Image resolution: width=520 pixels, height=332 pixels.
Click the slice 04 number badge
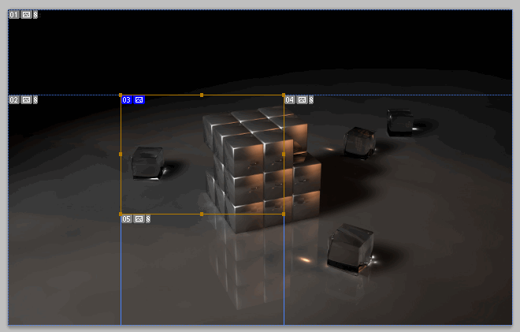click(290, 100)
